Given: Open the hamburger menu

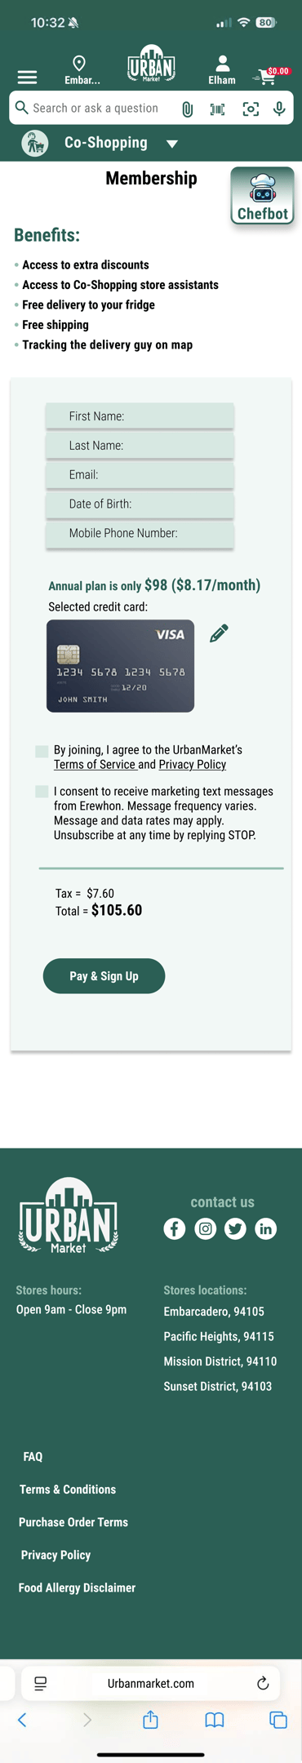Looking at the screenshot, I should [x=27, y=78].
